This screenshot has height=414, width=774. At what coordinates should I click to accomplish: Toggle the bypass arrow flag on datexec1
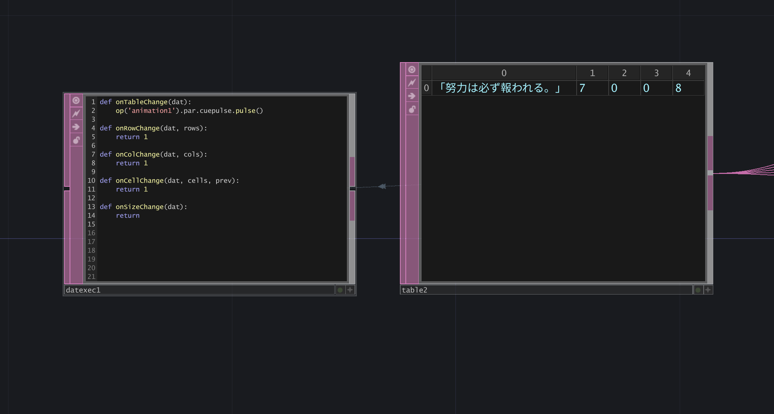pyautogui.click(x=76, y=127)
